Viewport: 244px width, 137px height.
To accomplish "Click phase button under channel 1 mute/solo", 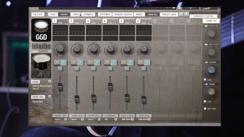I will [x=60, y=68].
